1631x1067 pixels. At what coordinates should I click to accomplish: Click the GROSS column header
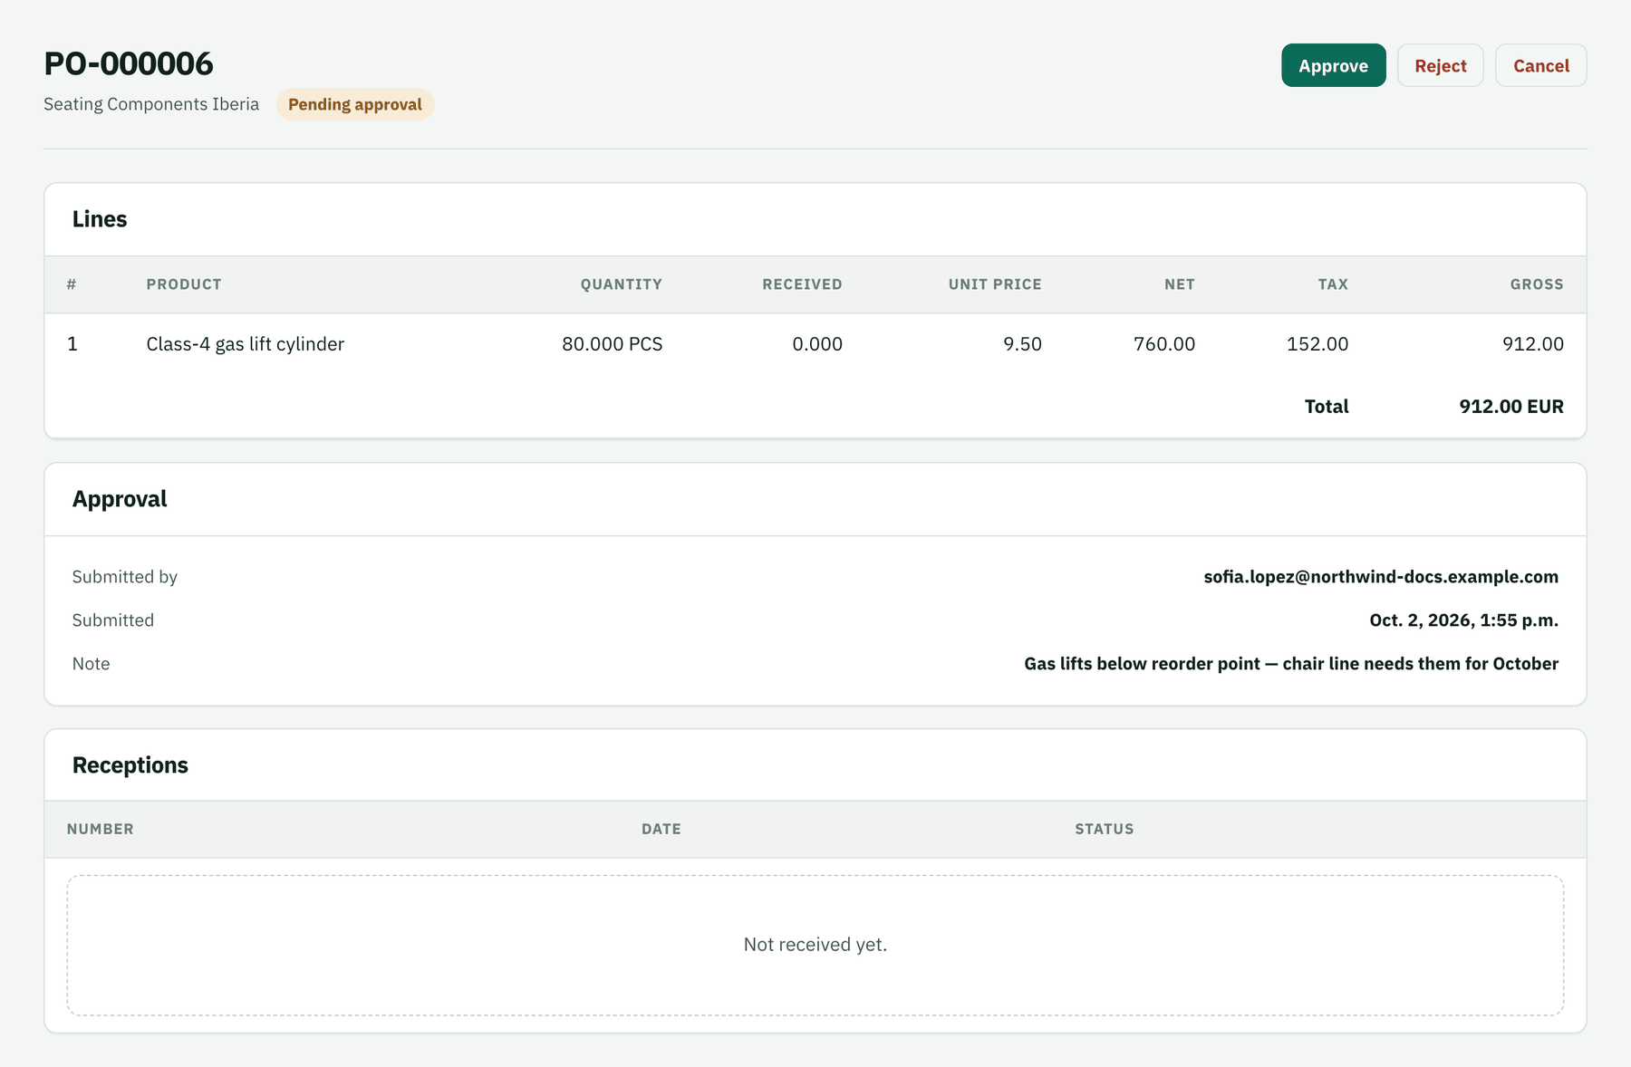point(1537,284)
